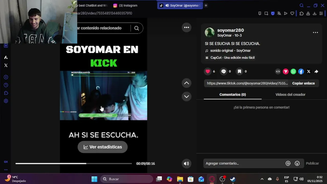Open the GX Control sidebar icon
327x184 pixels.
[6, 162]
